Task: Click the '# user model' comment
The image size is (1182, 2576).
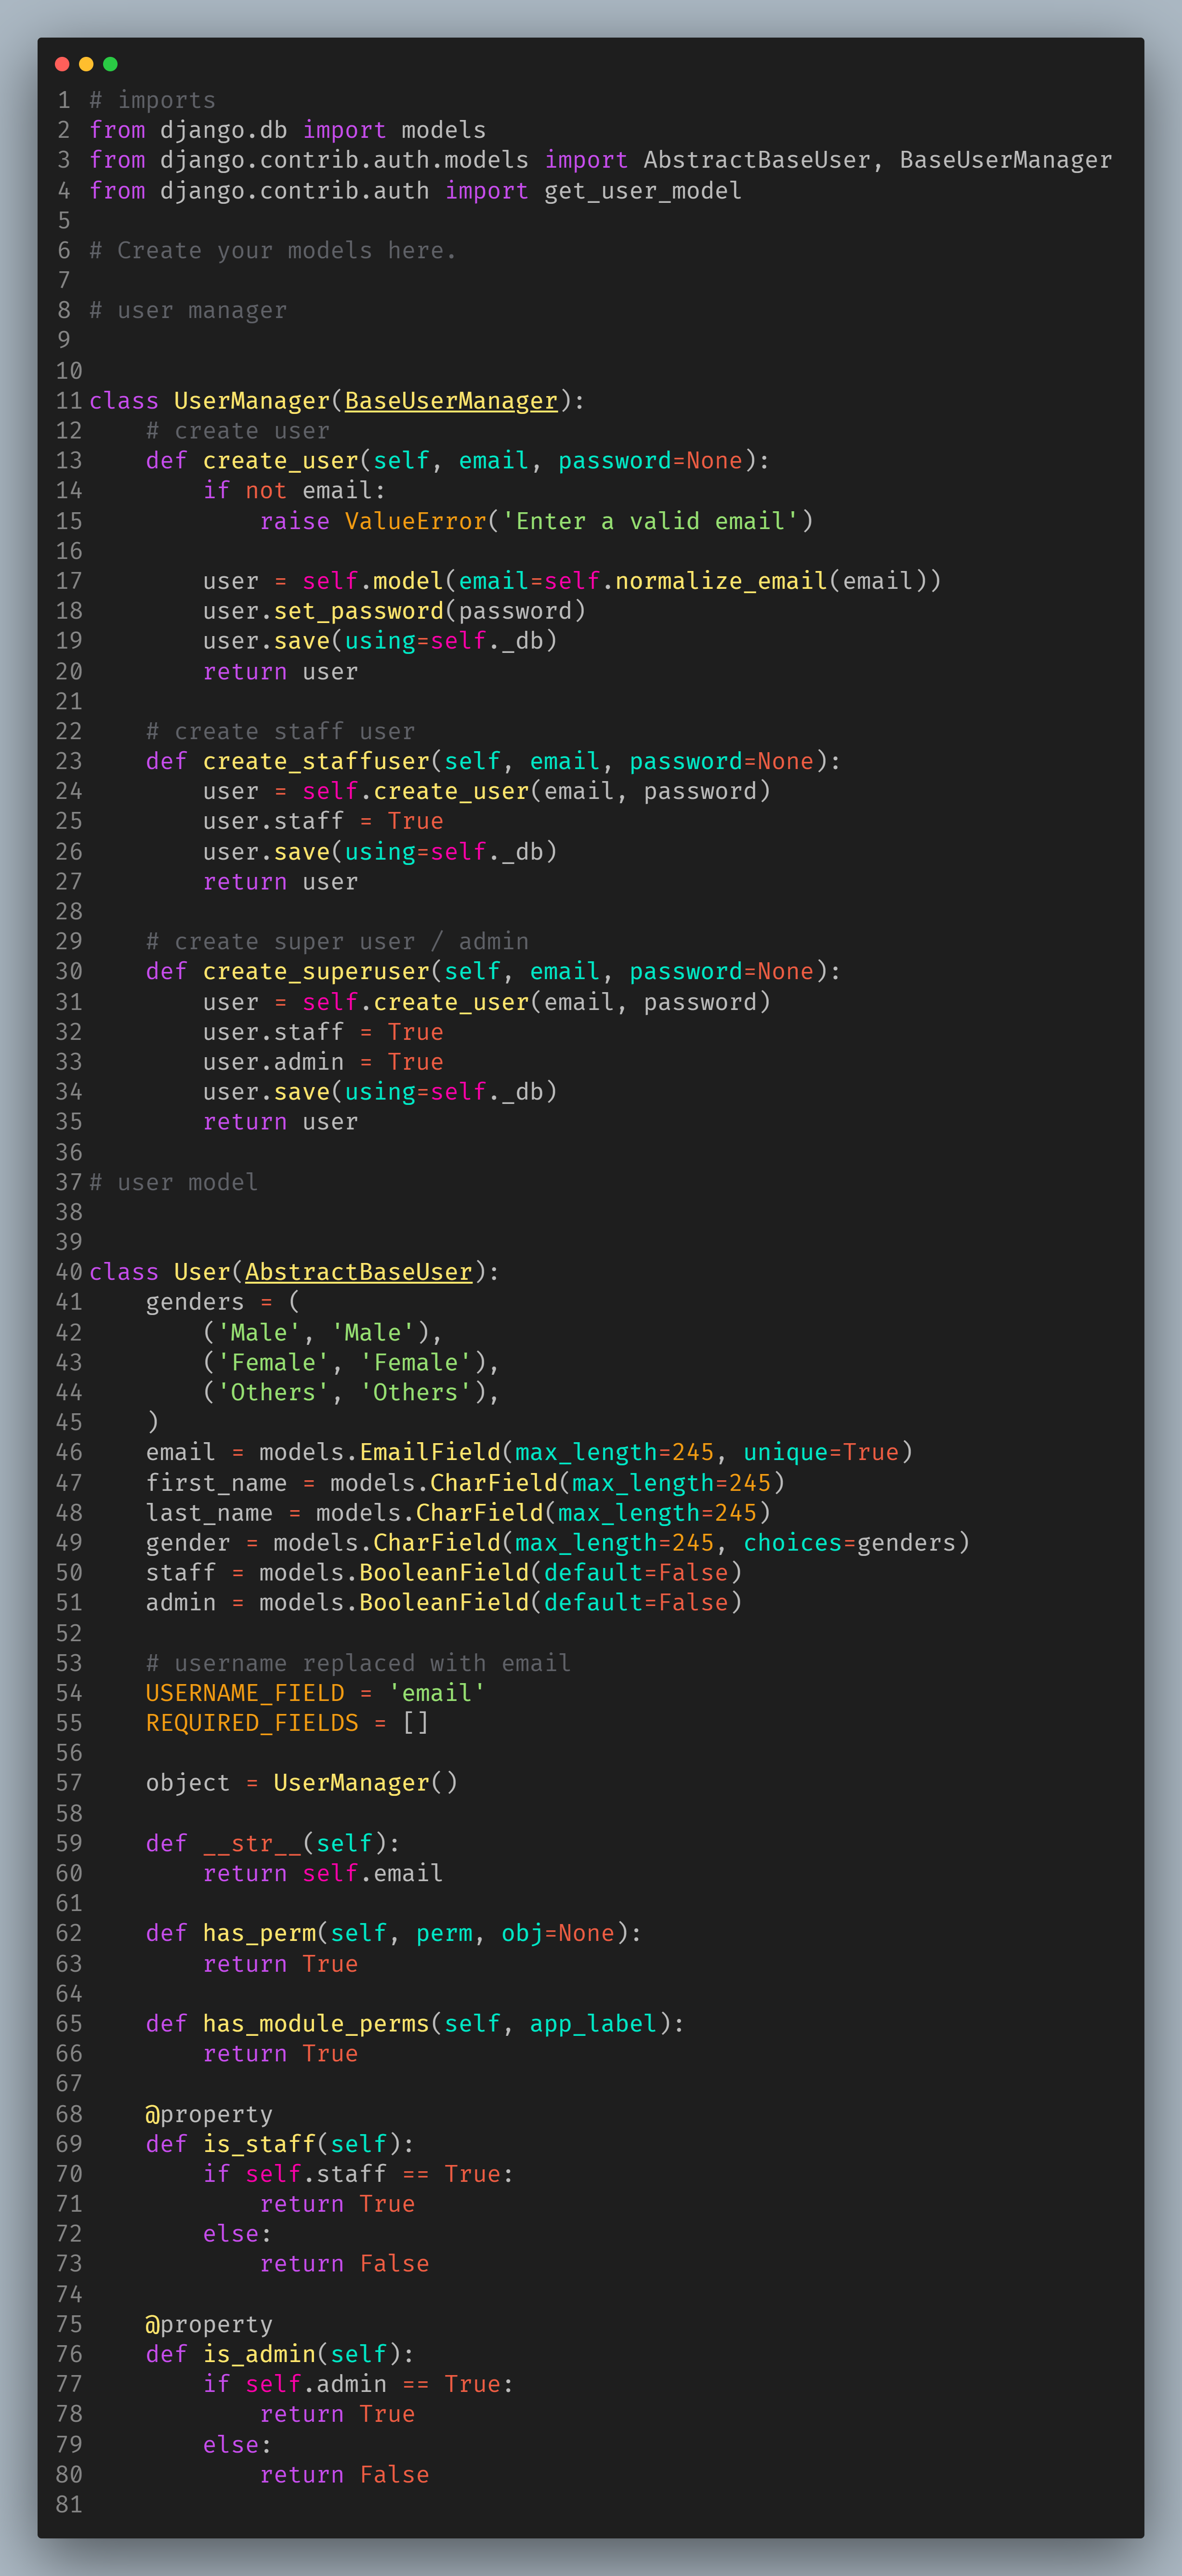Action: 173,1182
